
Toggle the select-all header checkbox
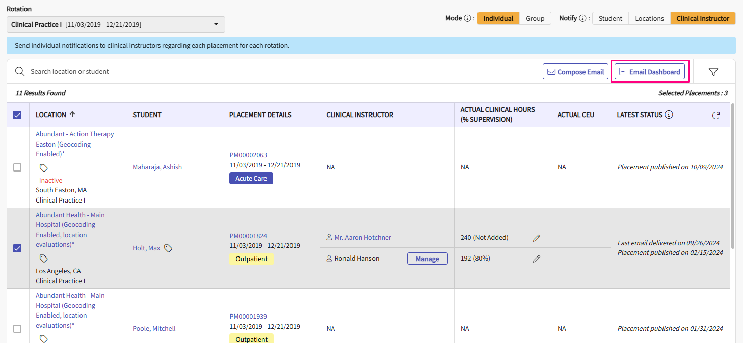pyautogui.click(x=17, y=115)
